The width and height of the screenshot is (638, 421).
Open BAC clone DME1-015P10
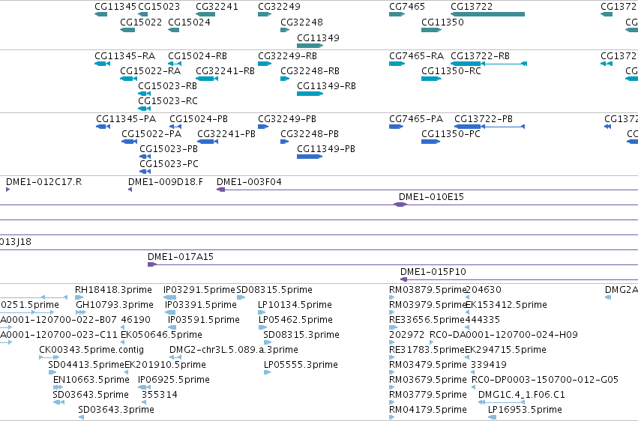pos(433,272)
